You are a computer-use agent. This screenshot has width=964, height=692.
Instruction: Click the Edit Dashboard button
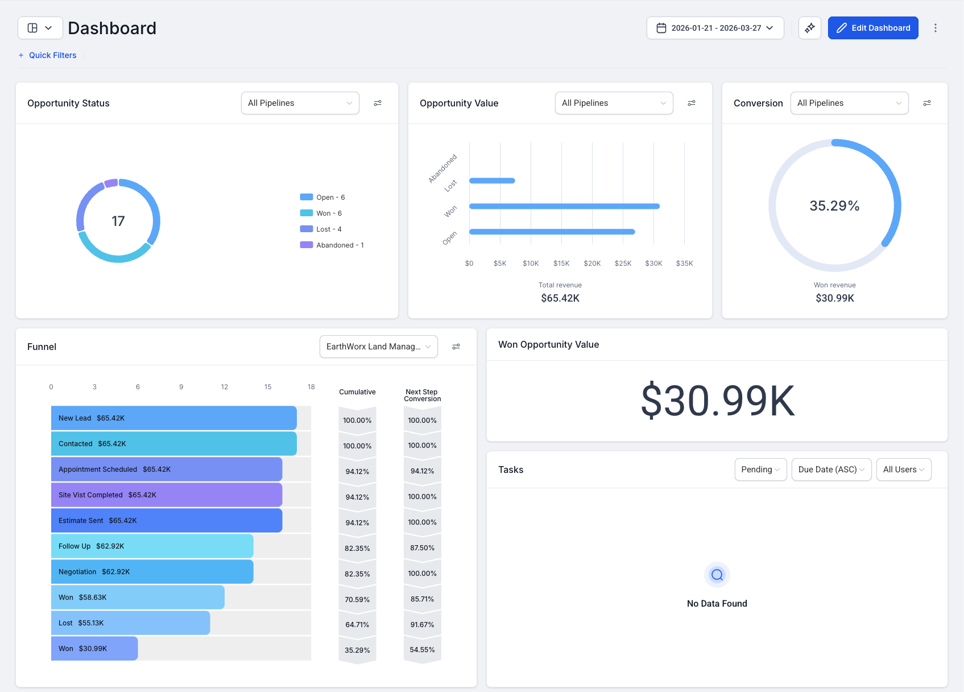pos(873,27)
